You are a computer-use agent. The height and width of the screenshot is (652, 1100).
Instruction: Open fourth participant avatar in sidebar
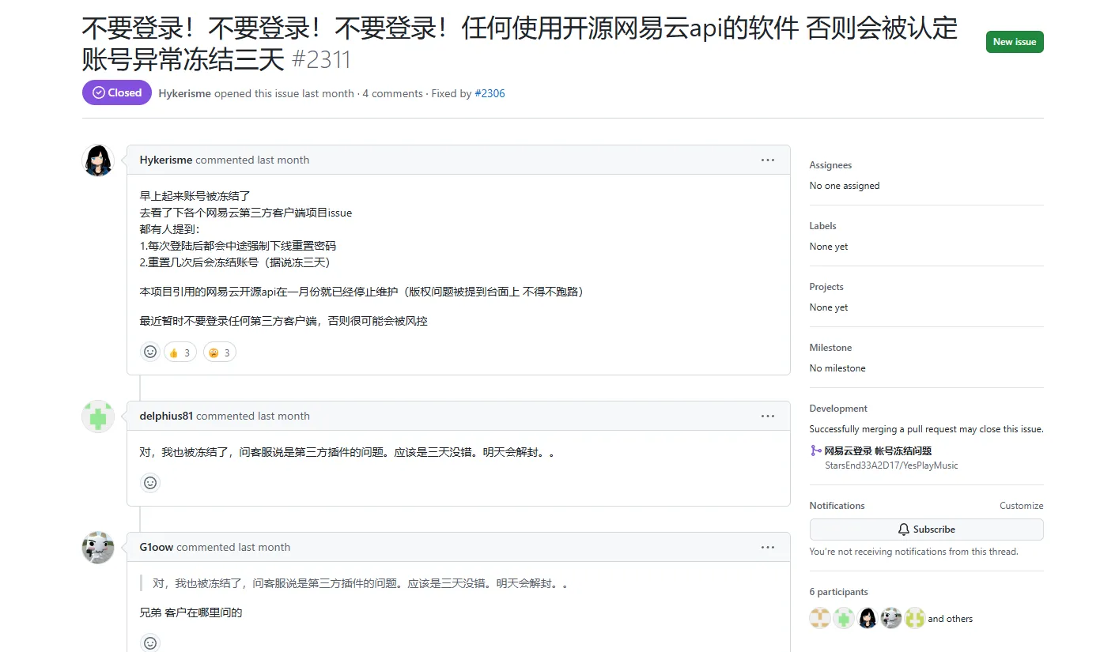pyautogui.click(x=891, y=618)
